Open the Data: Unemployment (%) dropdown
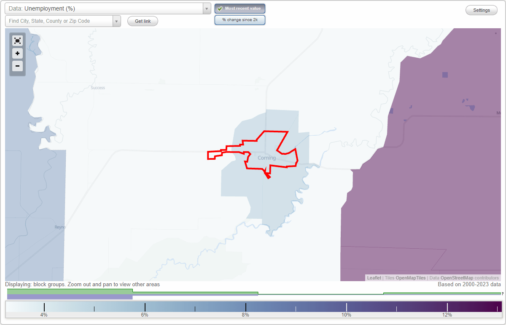The image size is (506, 325). tap(105, 8)
